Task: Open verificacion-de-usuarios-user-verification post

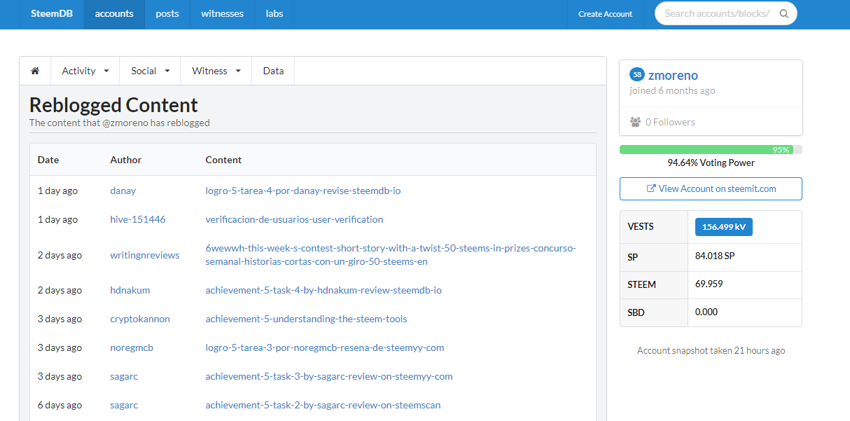Action: click(294, 219)
